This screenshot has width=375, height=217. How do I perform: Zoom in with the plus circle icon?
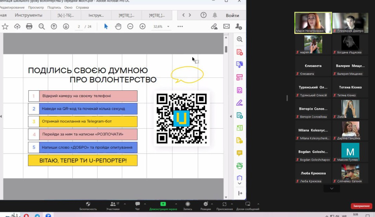[142, 27]
